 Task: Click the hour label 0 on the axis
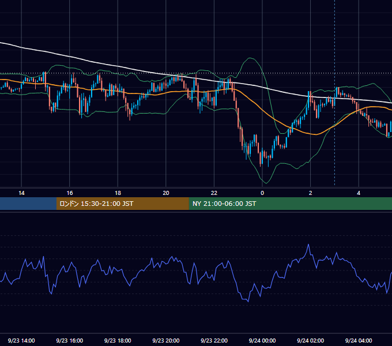tap(262, 193)
